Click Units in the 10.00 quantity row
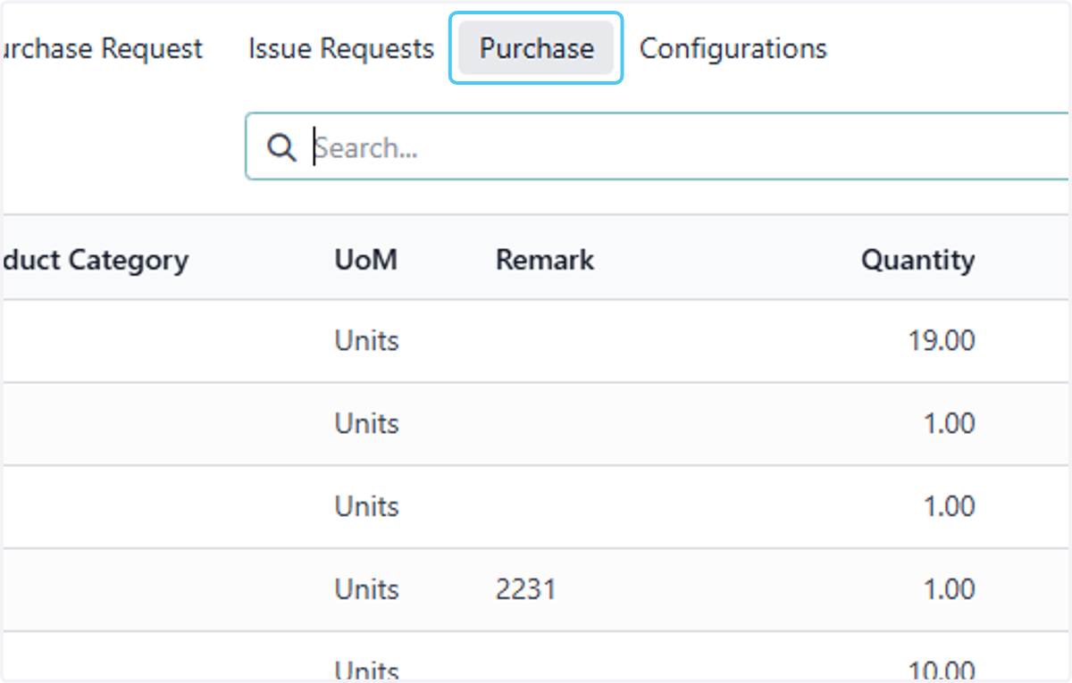The image size is (1072, 683). click(x=367, y=670)
